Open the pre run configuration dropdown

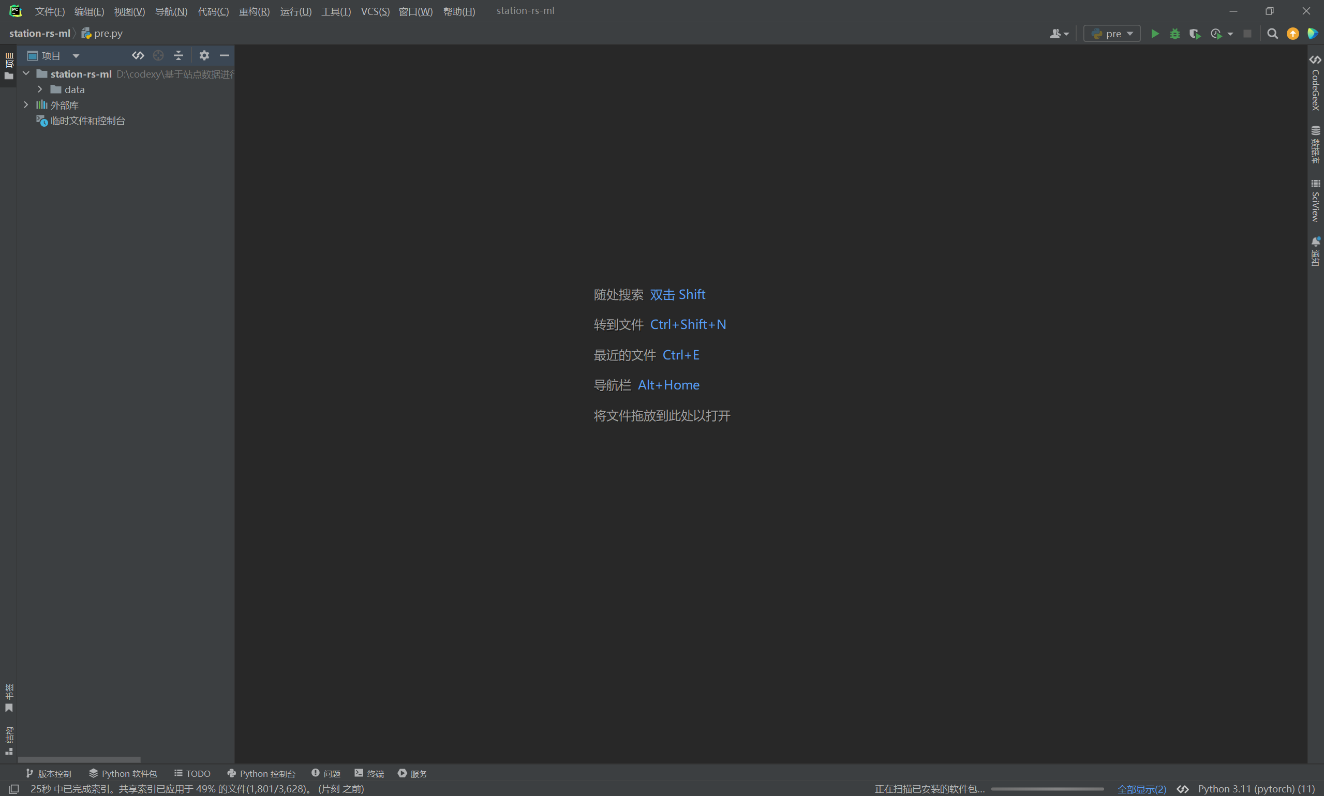coord(1112,34)
